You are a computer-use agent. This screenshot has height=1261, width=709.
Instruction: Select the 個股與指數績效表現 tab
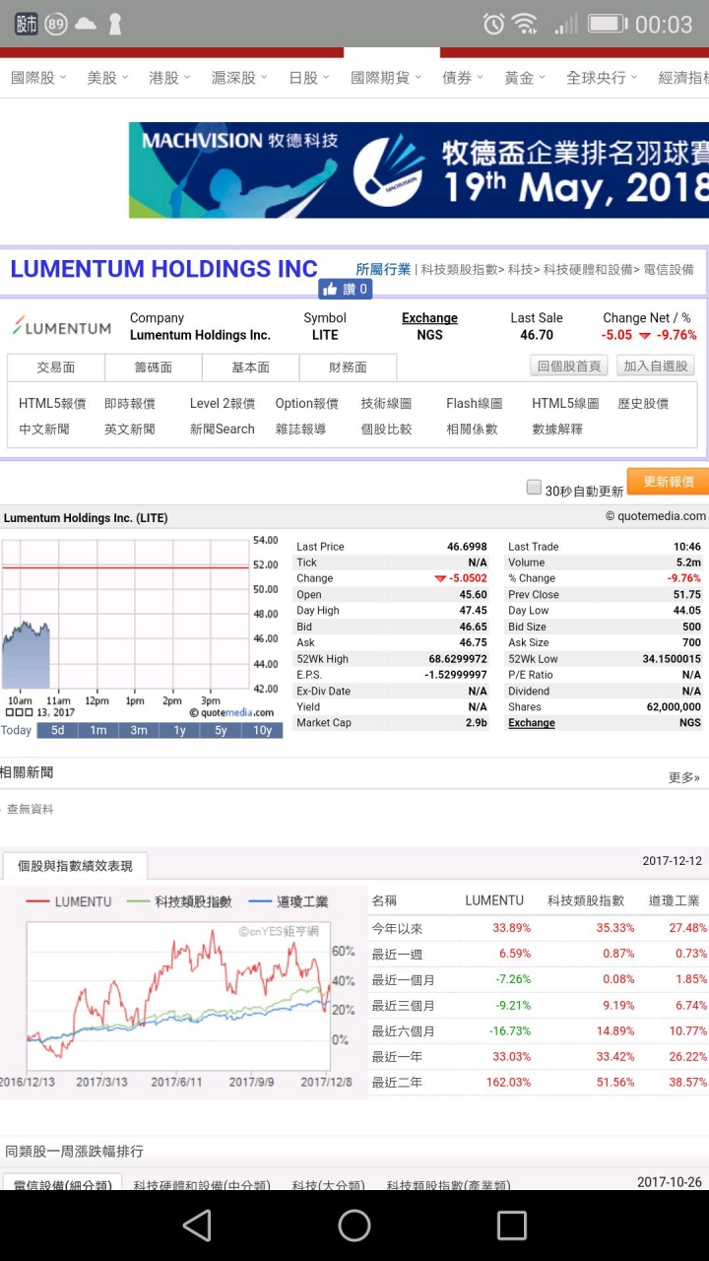coord(75,866)
